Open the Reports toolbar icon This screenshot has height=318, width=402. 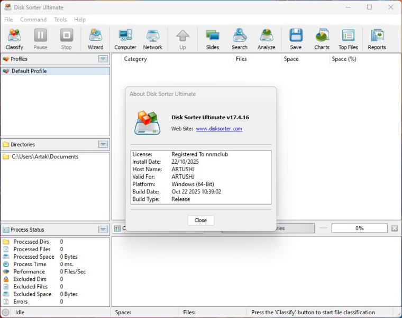377,39
